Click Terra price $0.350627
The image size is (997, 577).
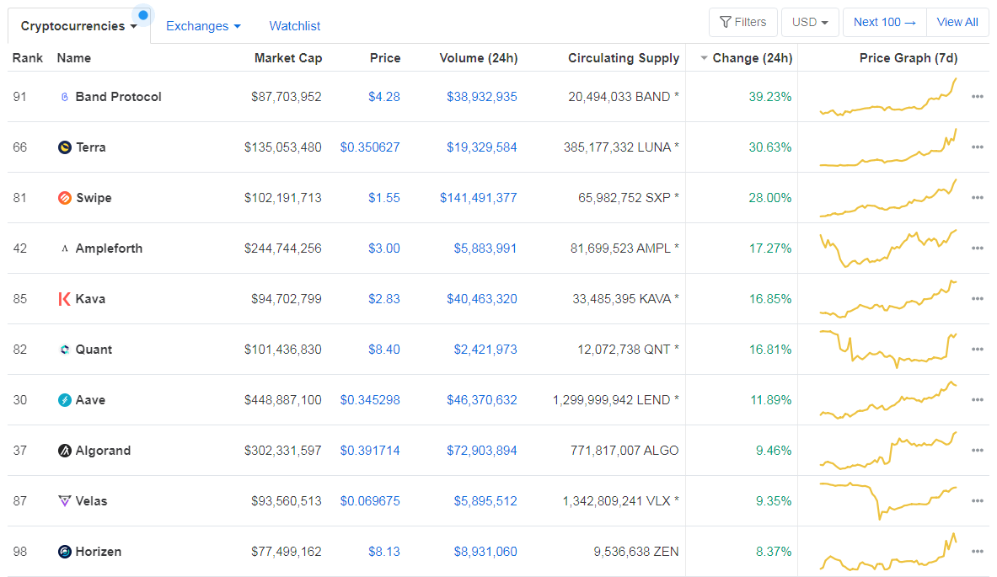[370, 147]
